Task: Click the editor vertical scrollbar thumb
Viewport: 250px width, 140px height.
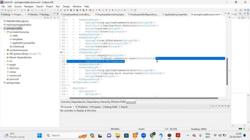Action: pos(227,71)
